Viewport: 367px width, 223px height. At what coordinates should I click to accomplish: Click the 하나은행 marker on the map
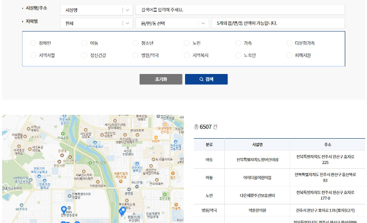coord(137,186)
